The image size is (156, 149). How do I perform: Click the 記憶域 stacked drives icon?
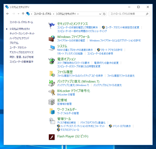[52, 102]
